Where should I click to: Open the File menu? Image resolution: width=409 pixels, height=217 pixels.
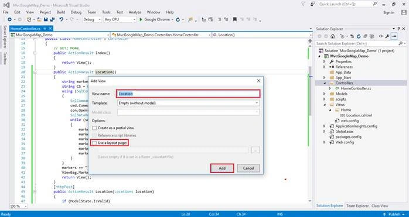[6, 12]
